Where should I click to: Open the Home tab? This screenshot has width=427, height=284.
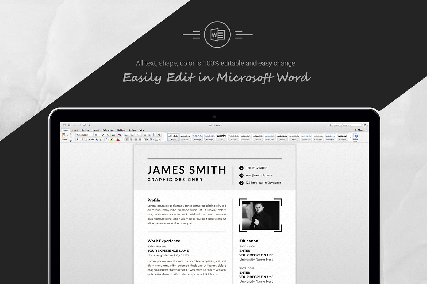click(66, 130)
